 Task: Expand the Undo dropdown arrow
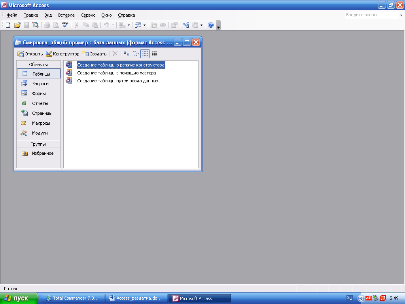[113, 25]
